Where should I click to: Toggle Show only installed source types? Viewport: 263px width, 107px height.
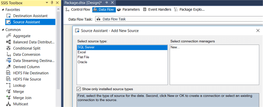(x=79, y=89)
